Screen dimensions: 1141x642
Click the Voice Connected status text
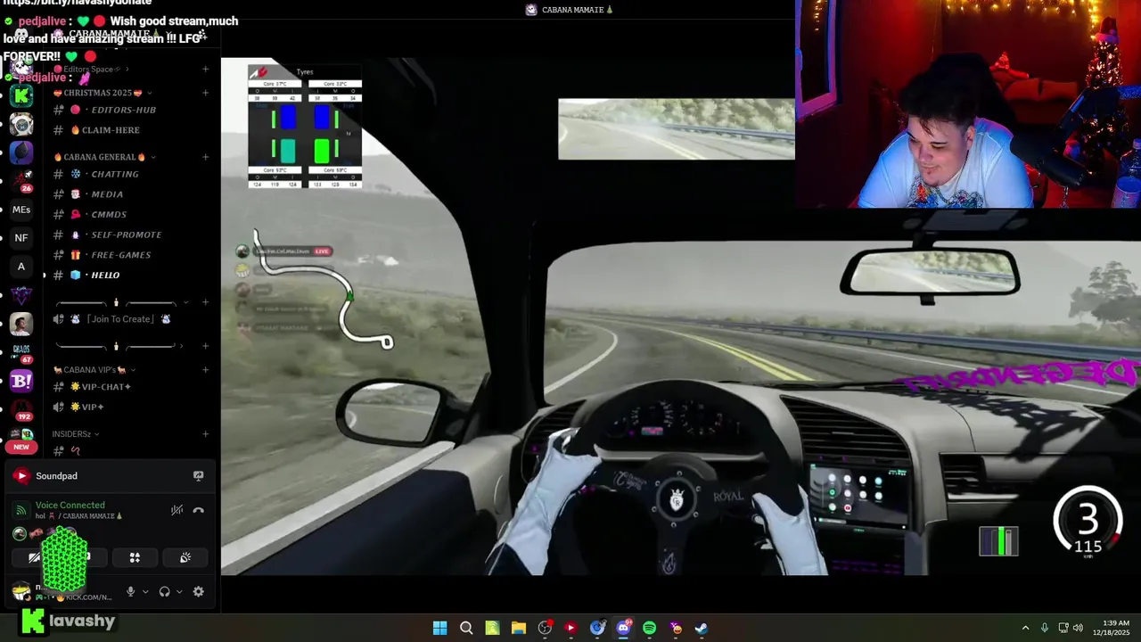click(70, 506)
